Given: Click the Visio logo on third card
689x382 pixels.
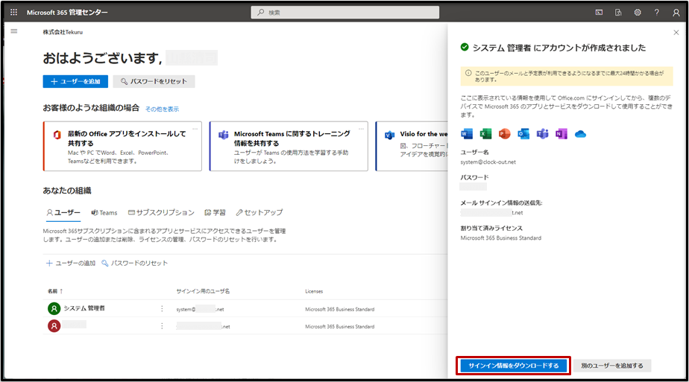Looking at the screenshot, I should [389, 135].
